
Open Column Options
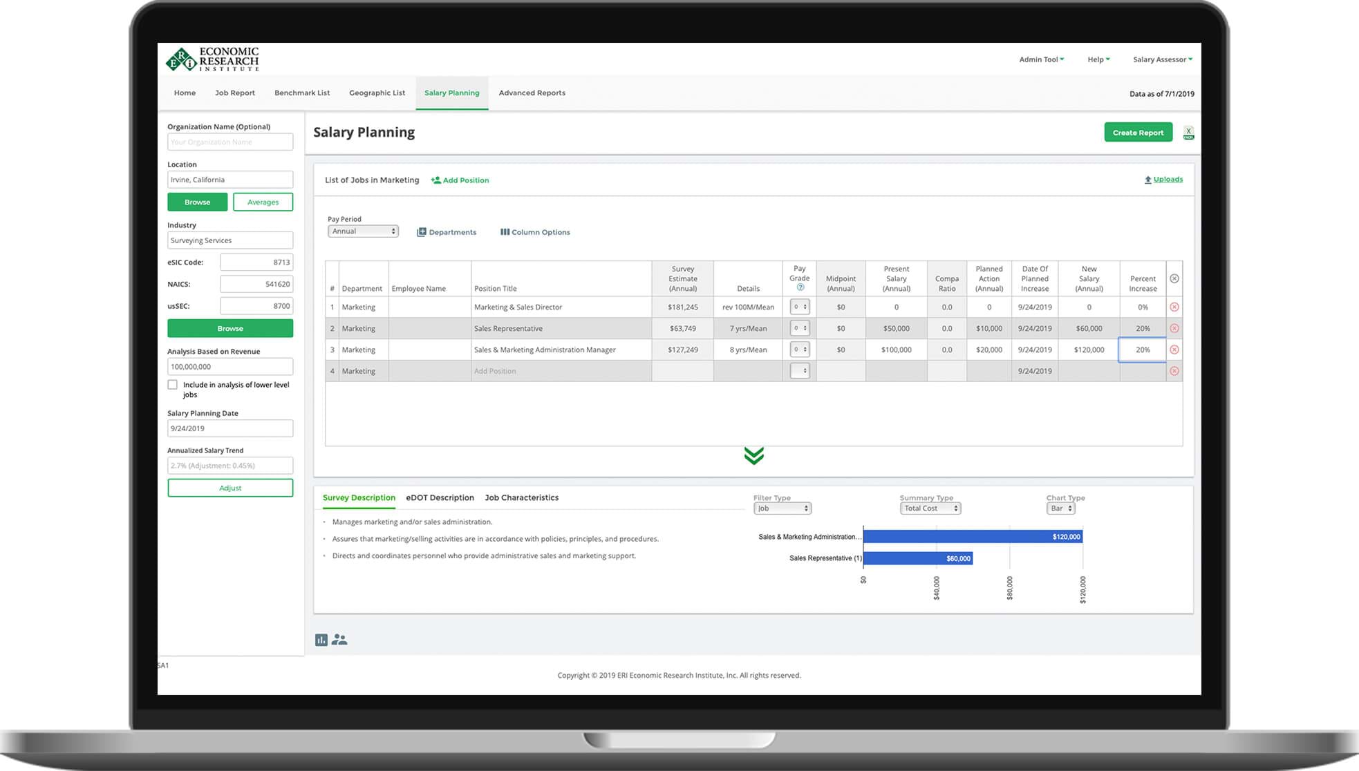point(534,231)
